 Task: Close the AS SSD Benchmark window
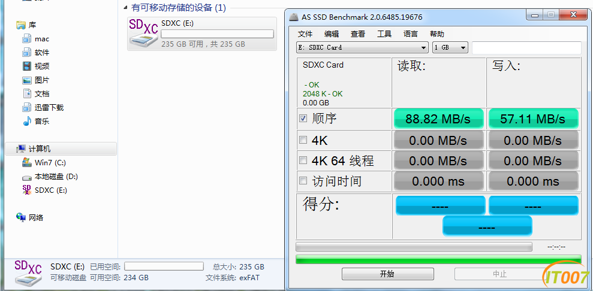[573, 16]
